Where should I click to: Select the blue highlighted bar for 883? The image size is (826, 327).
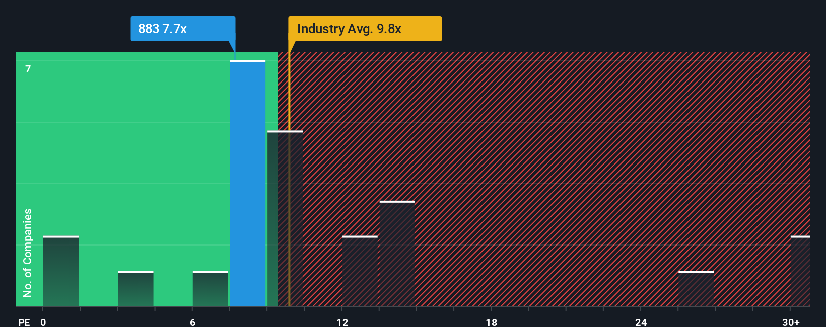tap(248, 184)
